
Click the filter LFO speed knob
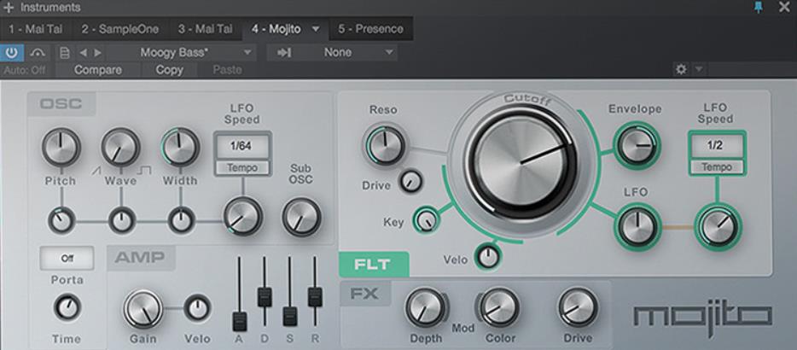click(717, 227)
